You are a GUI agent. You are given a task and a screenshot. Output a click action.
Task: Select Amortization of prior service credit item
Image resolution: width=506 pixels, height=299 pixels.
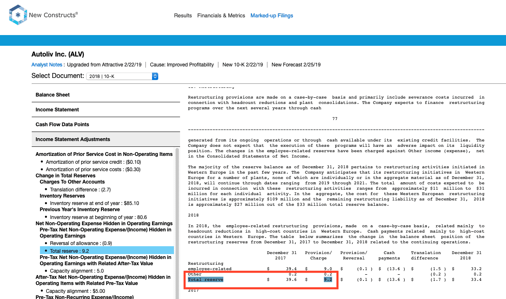(93, 162)
